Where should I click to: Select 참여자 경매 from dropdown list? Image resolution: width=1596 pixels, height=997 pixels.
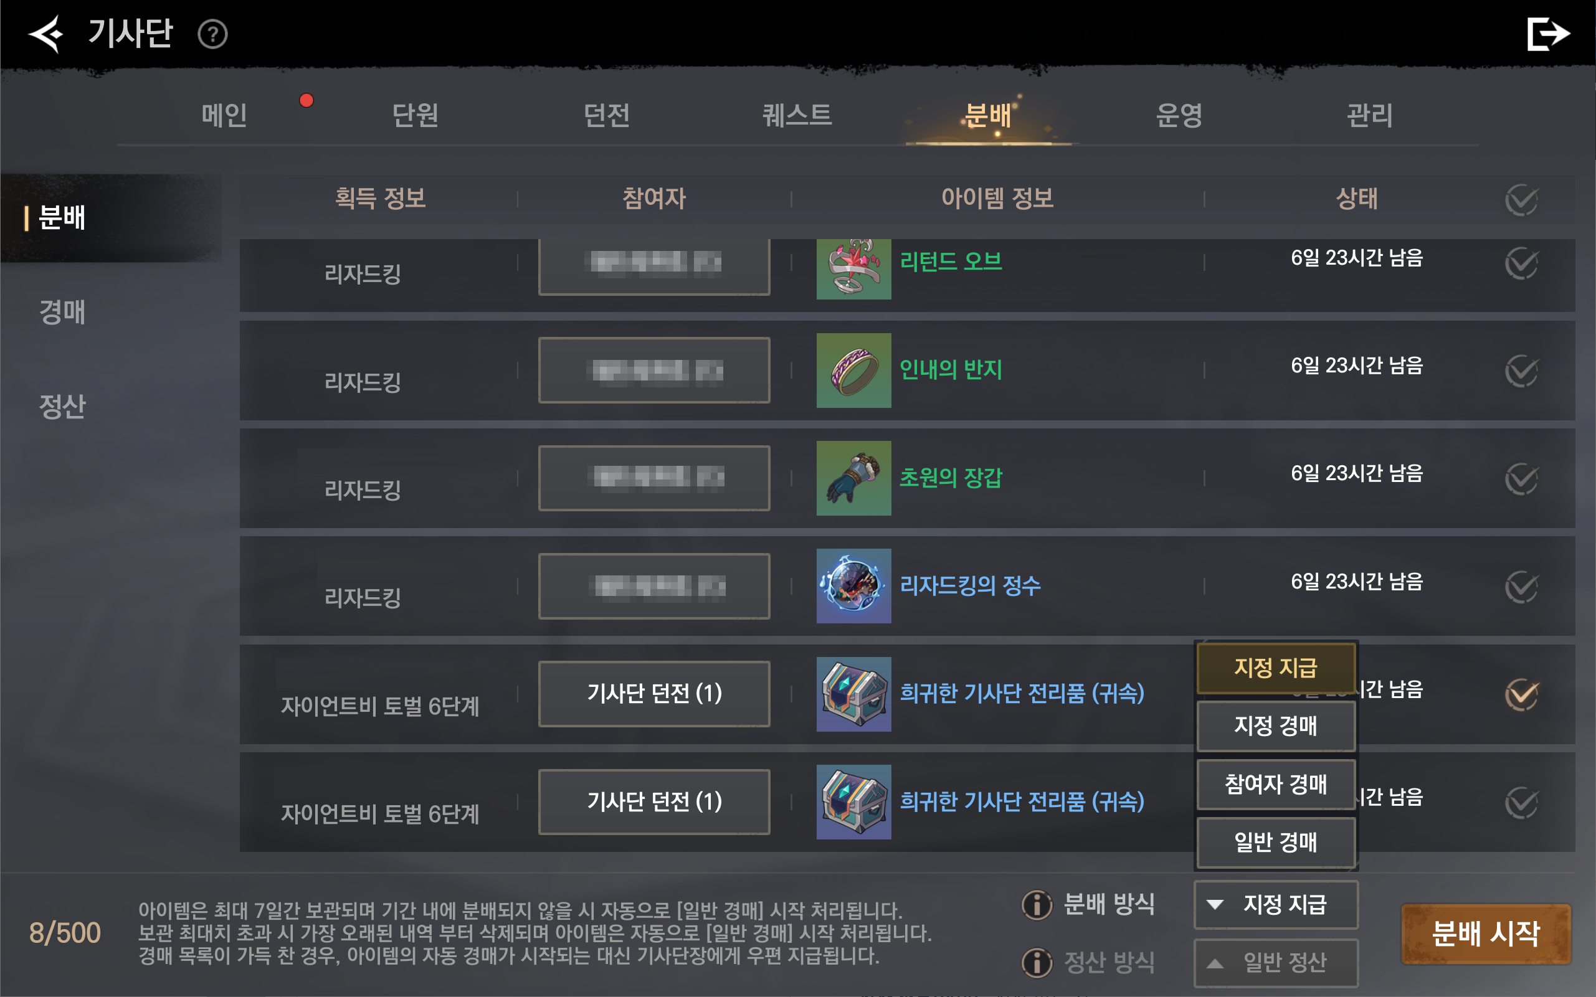coord(1275,784)
